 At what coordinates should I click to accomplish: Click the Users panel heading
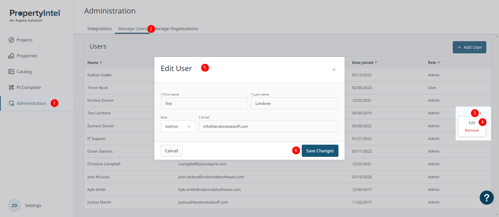click(98, 46)
